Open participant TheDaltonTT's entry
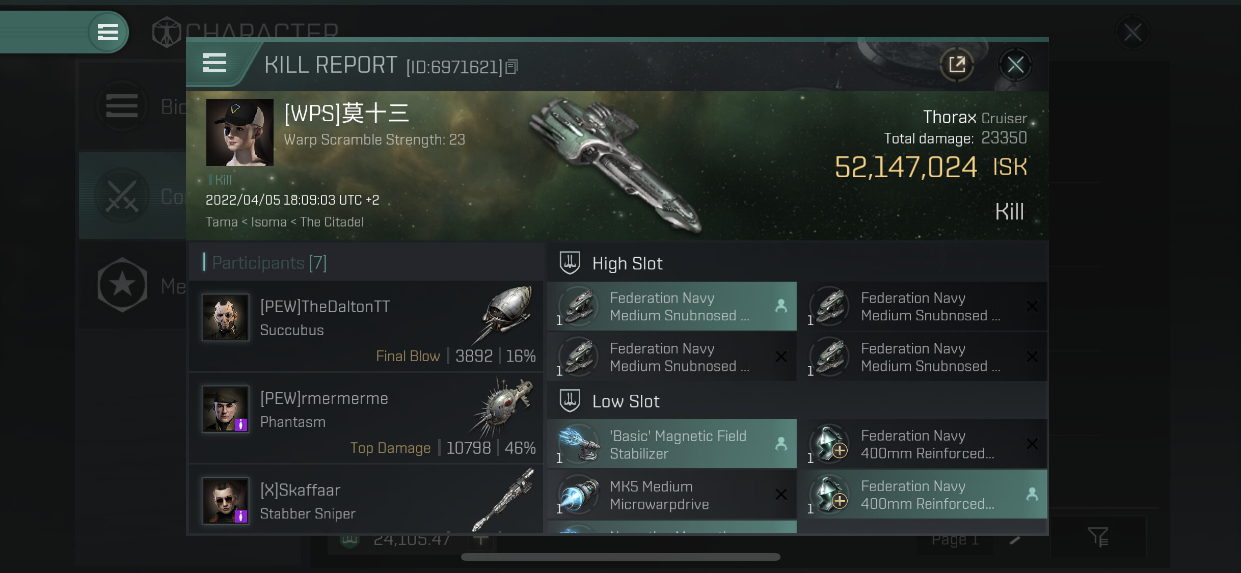Image resolution: width=1241 pixels, height=573 pixels. pos(366,326)
